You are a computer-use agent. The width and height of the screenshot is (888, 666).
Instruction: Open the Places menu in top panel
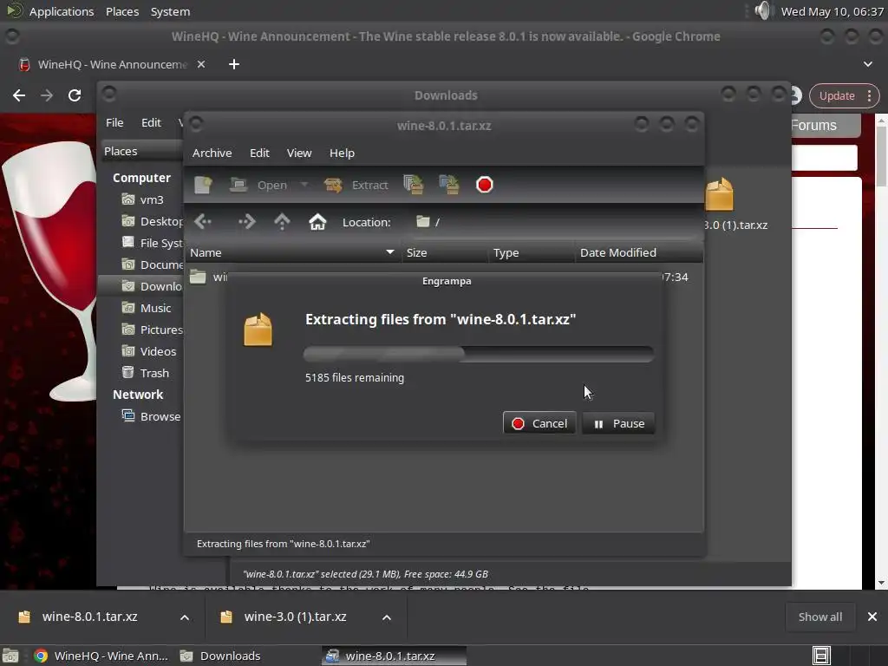click(x=122, y=11)
